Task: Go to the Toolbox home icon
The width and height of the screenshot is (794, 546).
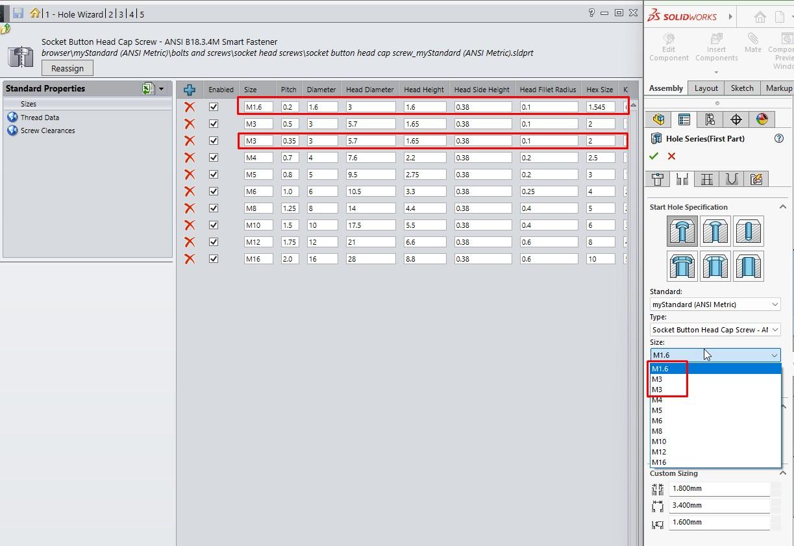Action: [x=35, y=13]
